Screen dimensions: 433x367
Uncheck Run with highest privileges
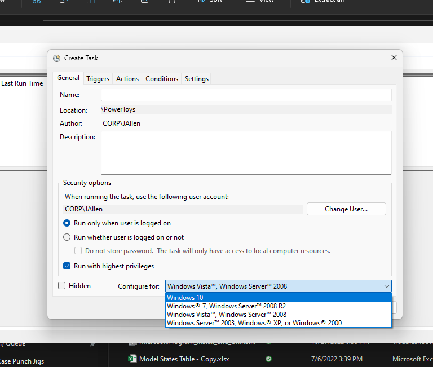point(67,266)
